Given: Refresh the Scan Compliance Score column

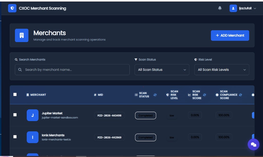Looking at the screenshot, I should point(240,95).
